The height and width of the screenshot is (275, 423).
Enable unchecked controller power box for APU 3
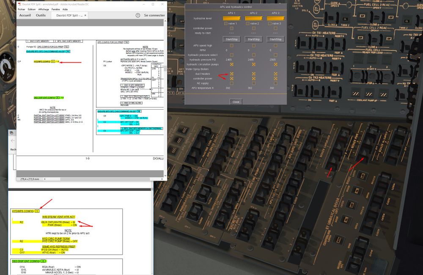275,28
